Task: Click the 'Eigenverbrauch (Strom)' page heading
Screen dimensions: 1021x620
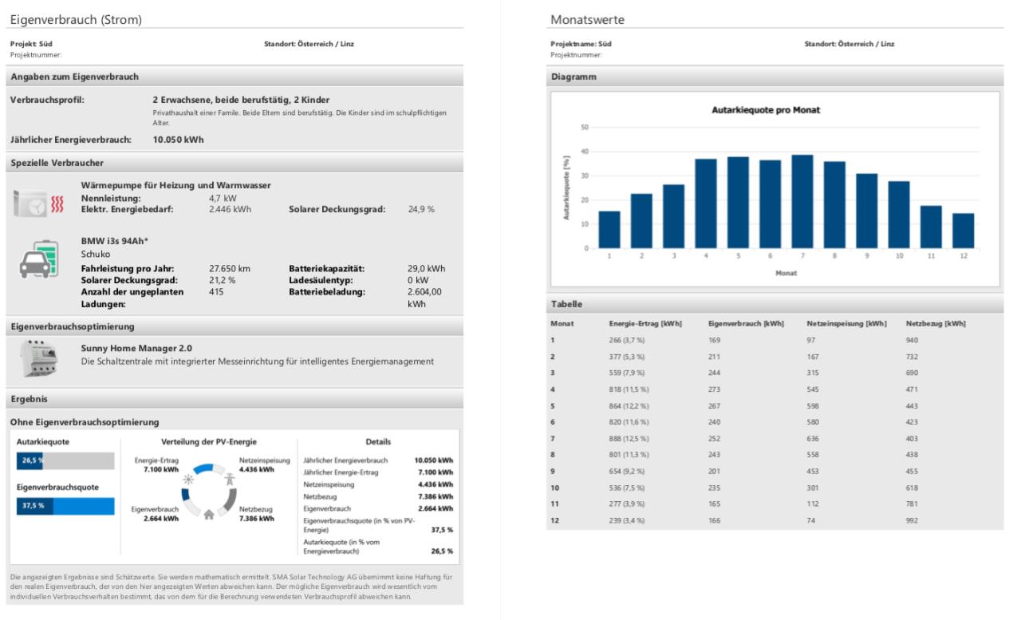Action: (x=76, y=19)
